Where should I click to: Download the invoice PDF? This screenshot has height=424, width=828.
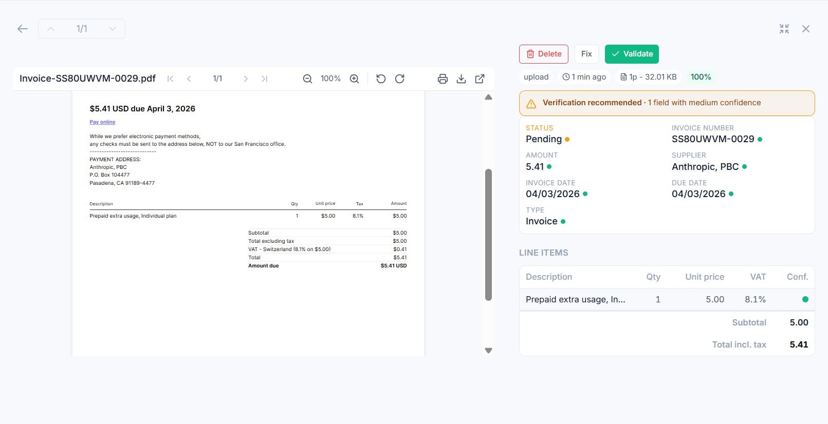[461, 79]
